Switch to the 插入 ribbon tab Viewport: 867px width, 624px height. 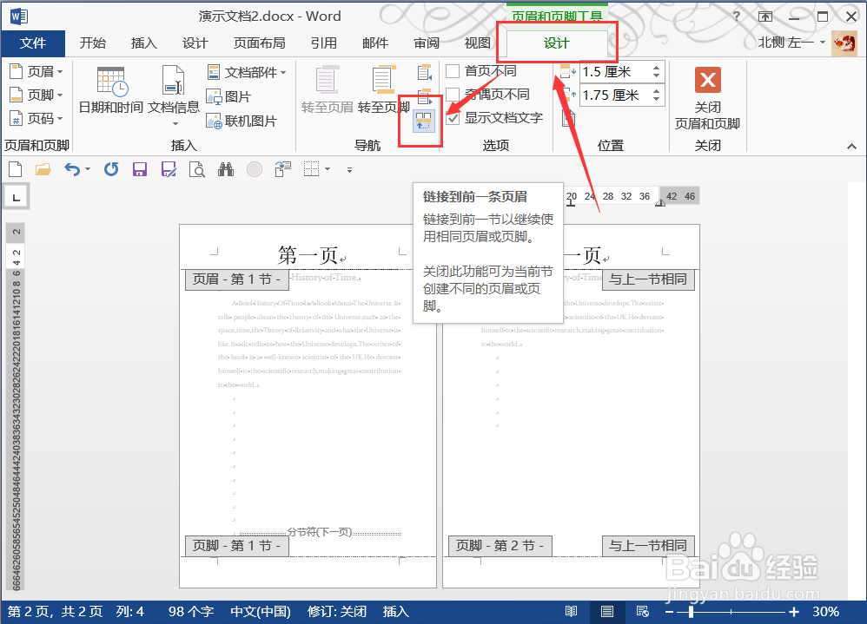143,42
